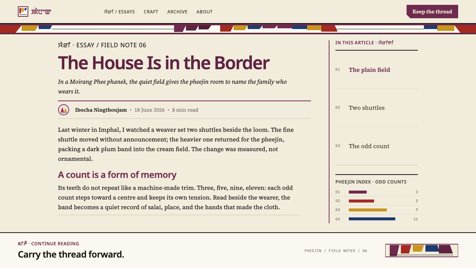Select the gold bar for count 9
This screenshot has width=476, height=268.
coord(368,210)
